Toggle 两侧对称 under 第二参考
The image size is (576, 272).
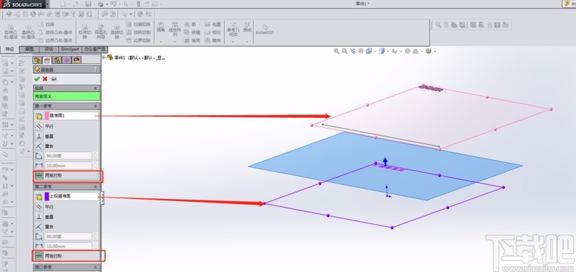pyautogui.click(x=67, y=256)
